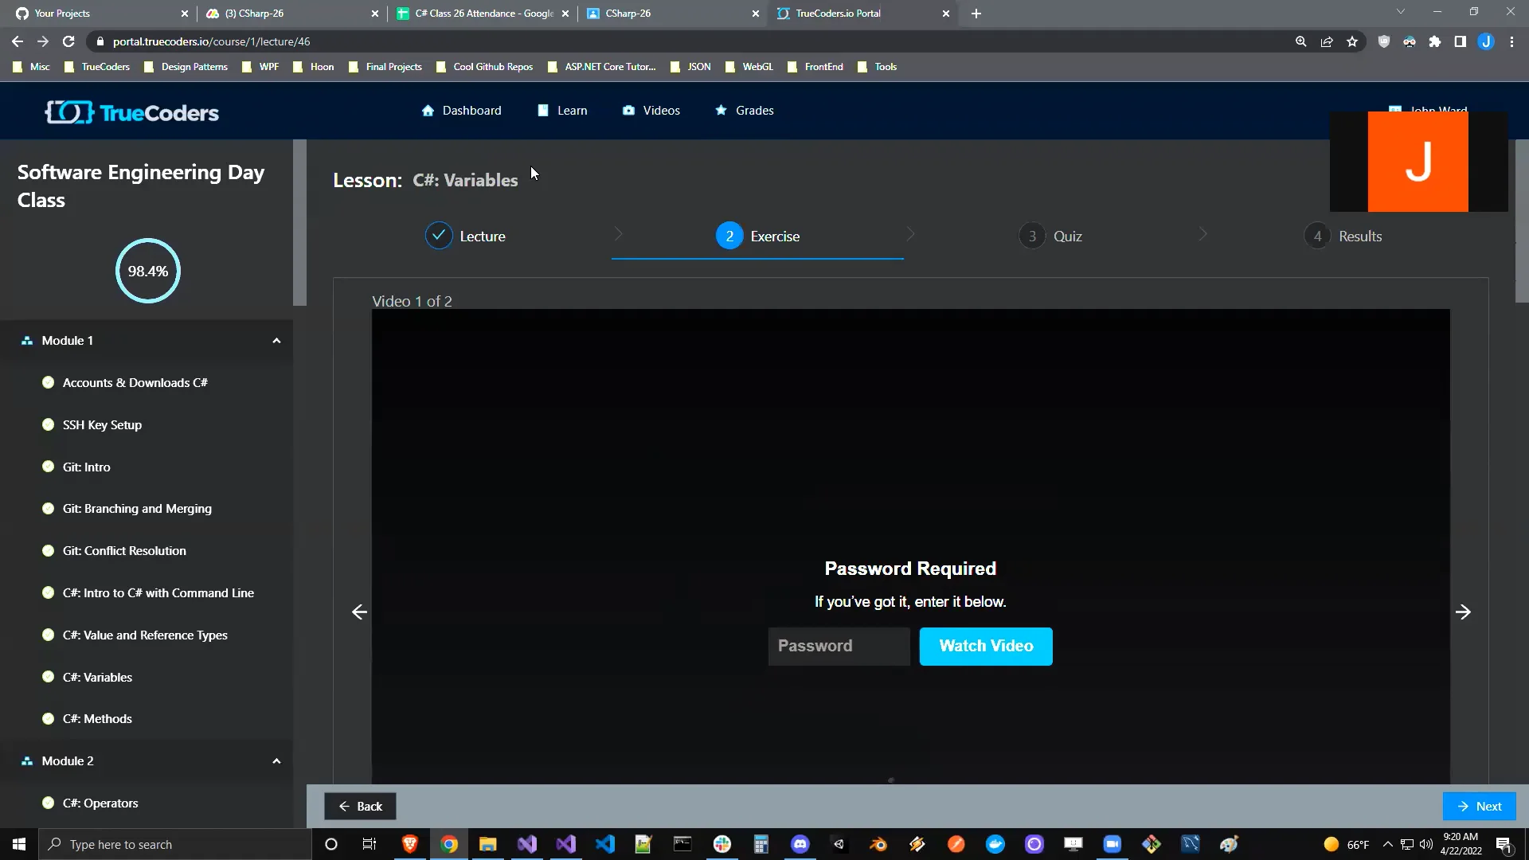The height and width of the screenshot is (860, 1529).
Task: Click the browser reload icon
Action: (x=68, y=41)
